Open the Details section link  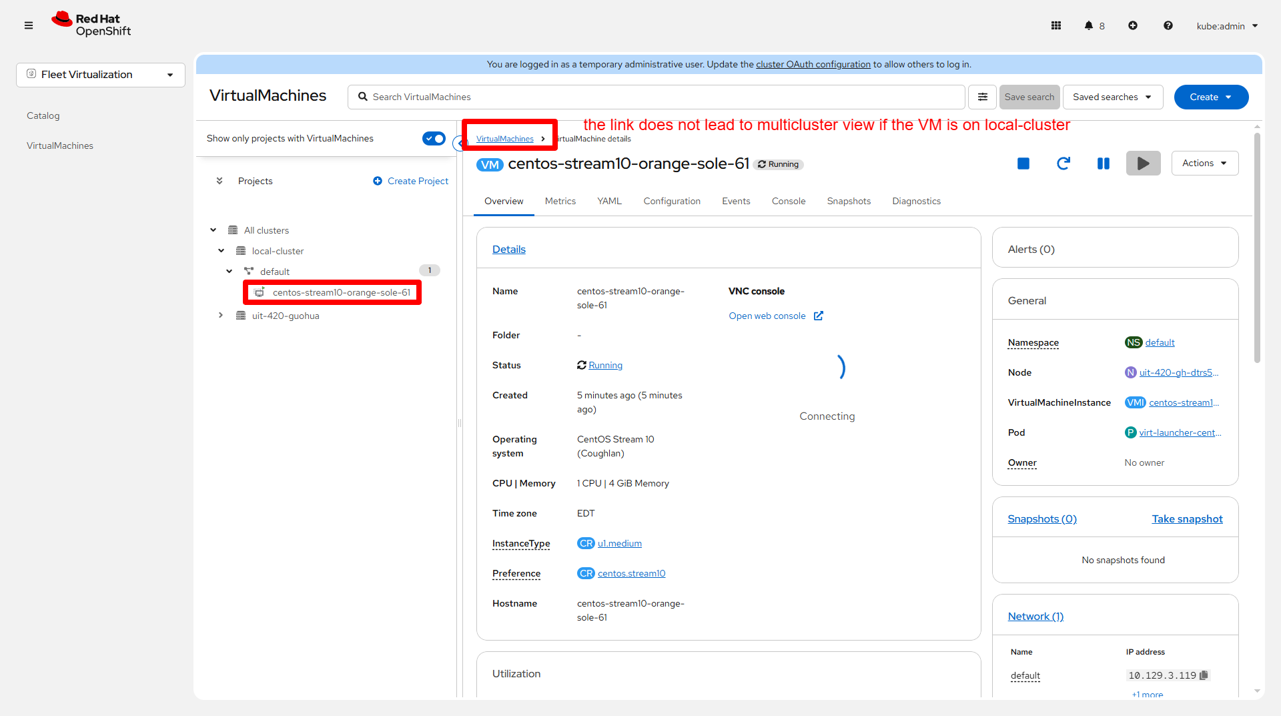tap(509, 250)
